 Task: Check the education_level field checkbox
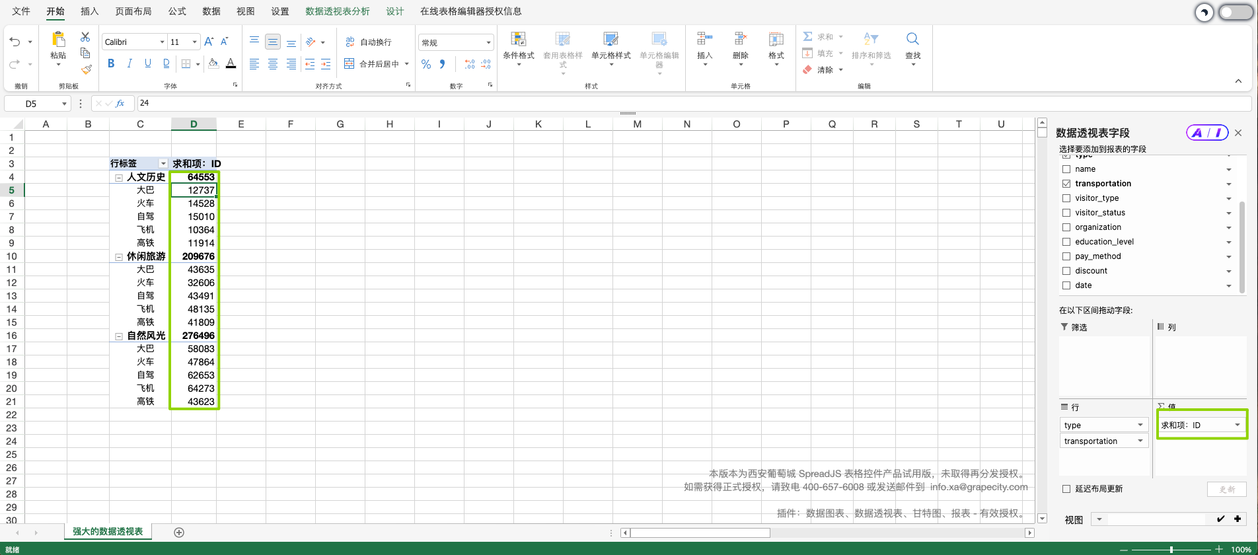point(1066,242)
